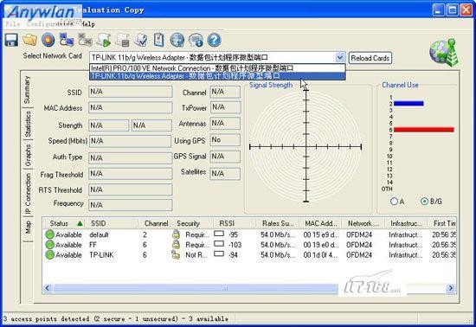Viewport: 476px width, 327px height.
Task: Switch to the Statistics tab
Action: click(x=28, y=124)
